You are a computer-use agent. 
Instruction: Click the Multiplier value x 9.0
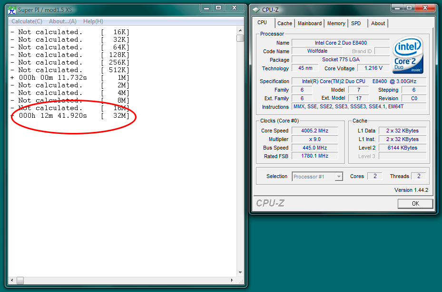point(314,139)
